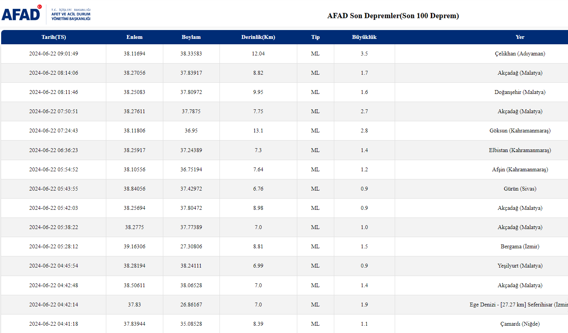Click latitude value 38.2775
This screenshot has height=333, width=568.
[x=134, y=227]
